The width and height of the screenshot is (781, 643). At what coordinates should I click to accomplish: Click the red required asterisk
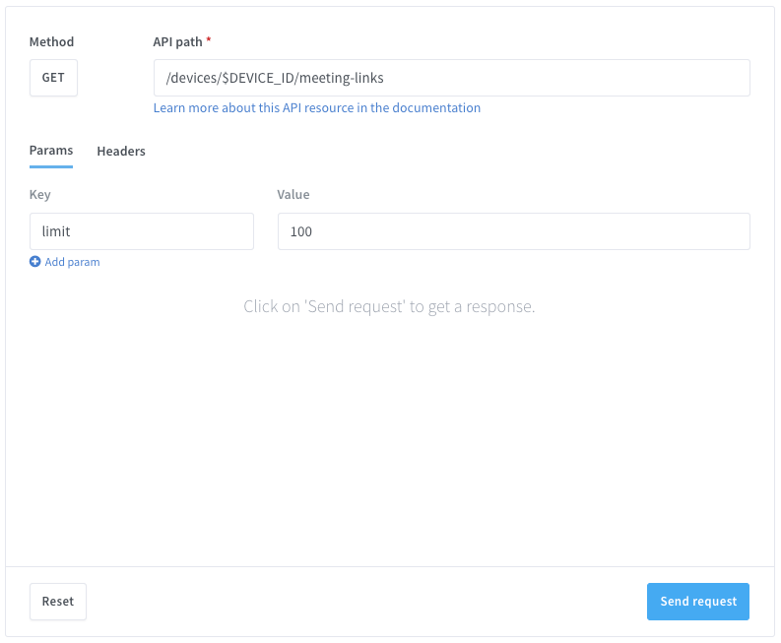pos(209,42)
